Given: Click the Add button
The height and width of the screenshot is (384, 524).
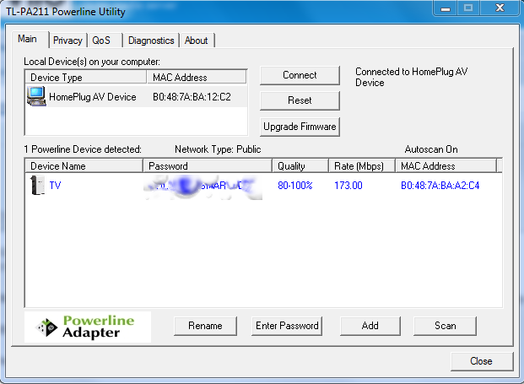Looking at the screenshot, I should point(370,326).
